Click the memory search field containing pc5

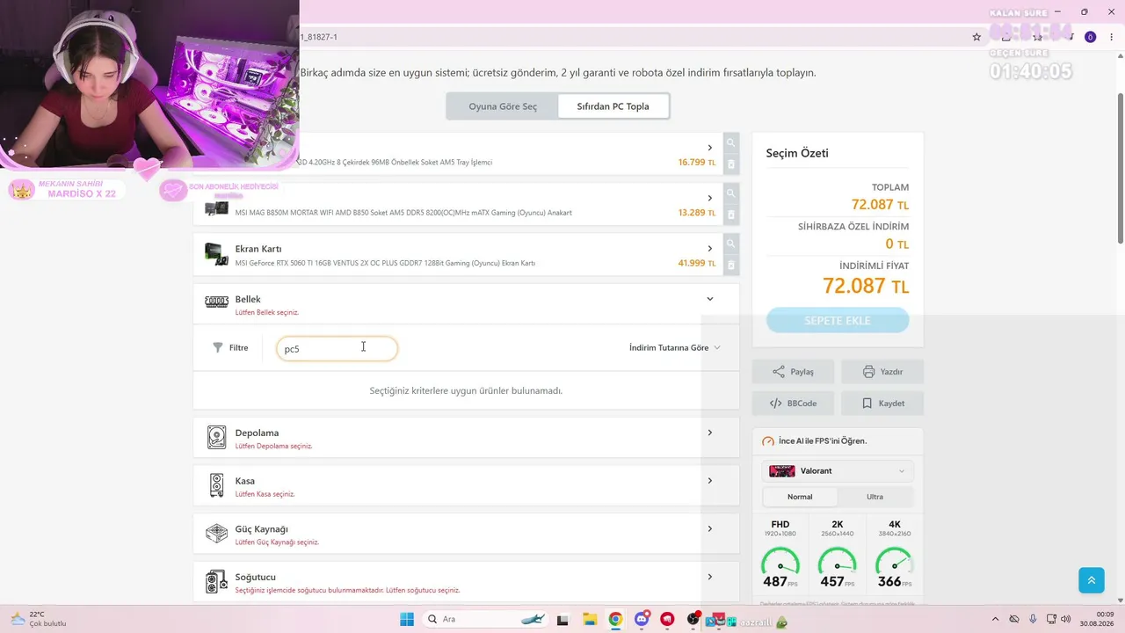pyautogui.click(x=337, y=349)
